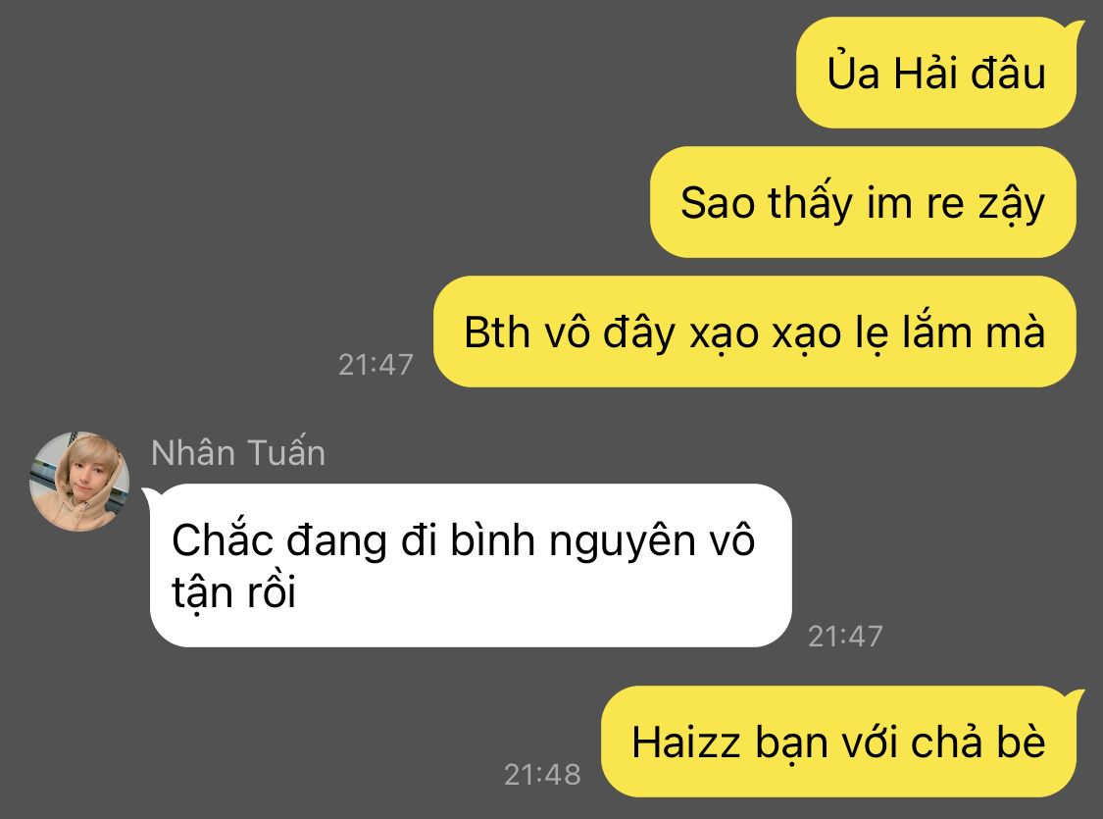Viewport: 1103px width, 819px height.
Task: Select the "Sao thấy im re zậy" bubble
Action: pos(863,202)
